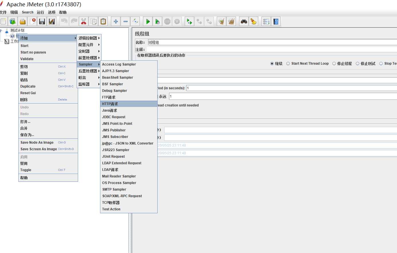Click the Expand all plus icon
This screenshot has height=253, width=397.
(x=116, y=21)
